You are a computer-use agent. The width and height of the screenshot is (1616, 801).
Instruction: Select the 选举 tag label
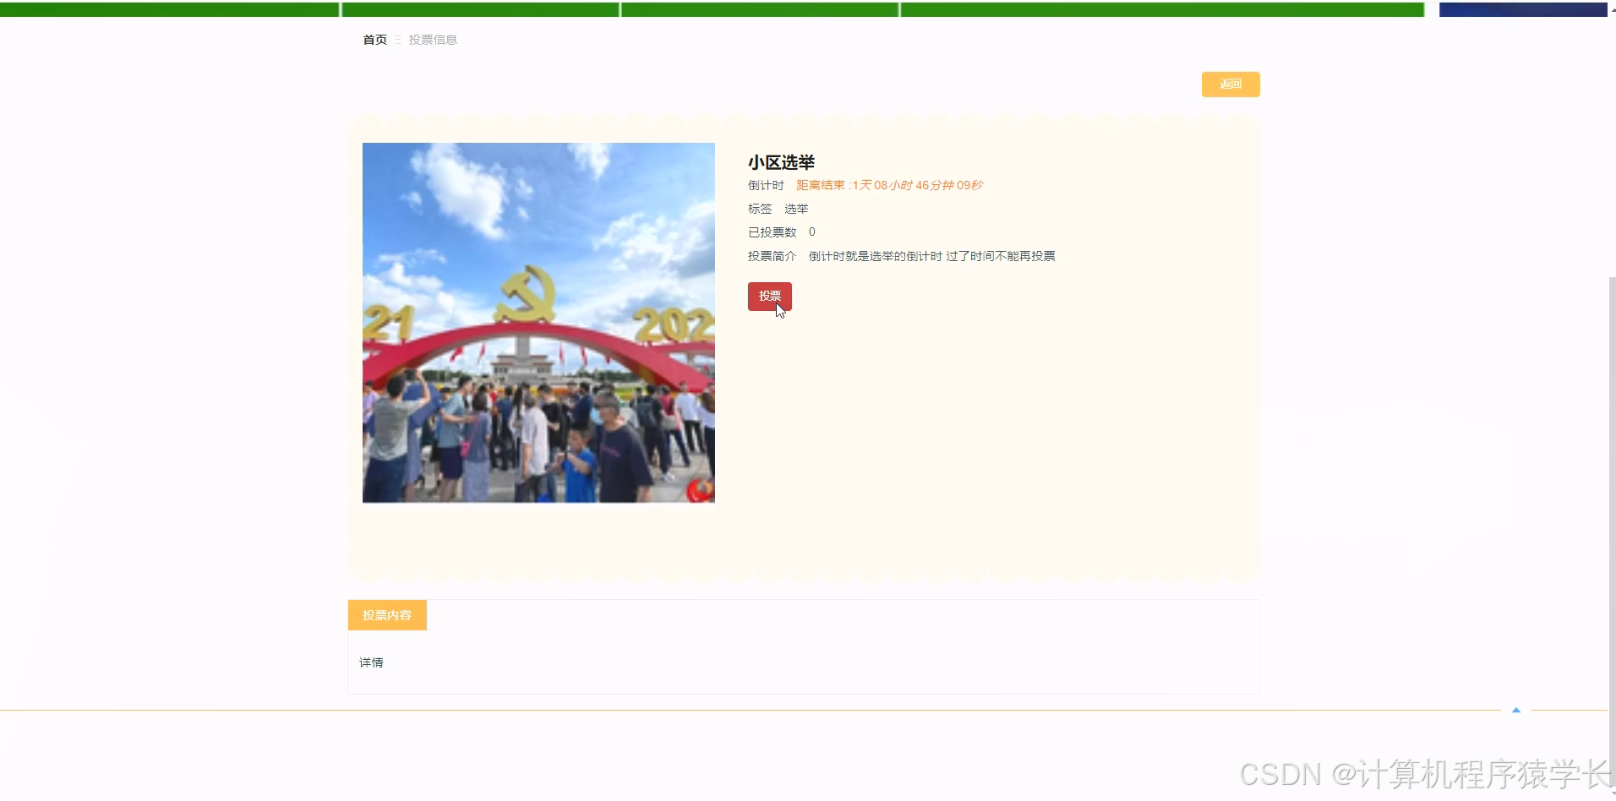point(795,209)
